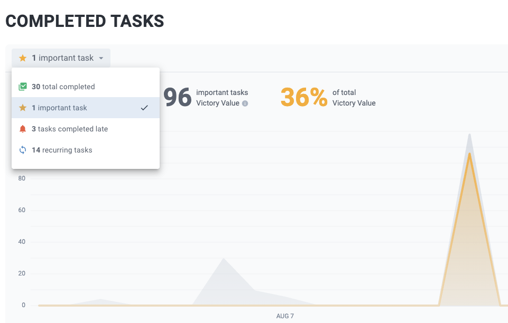Click the red bell late tasks icon
The height and width of the screenshot is (323, 508).
[x=23, y=129]
